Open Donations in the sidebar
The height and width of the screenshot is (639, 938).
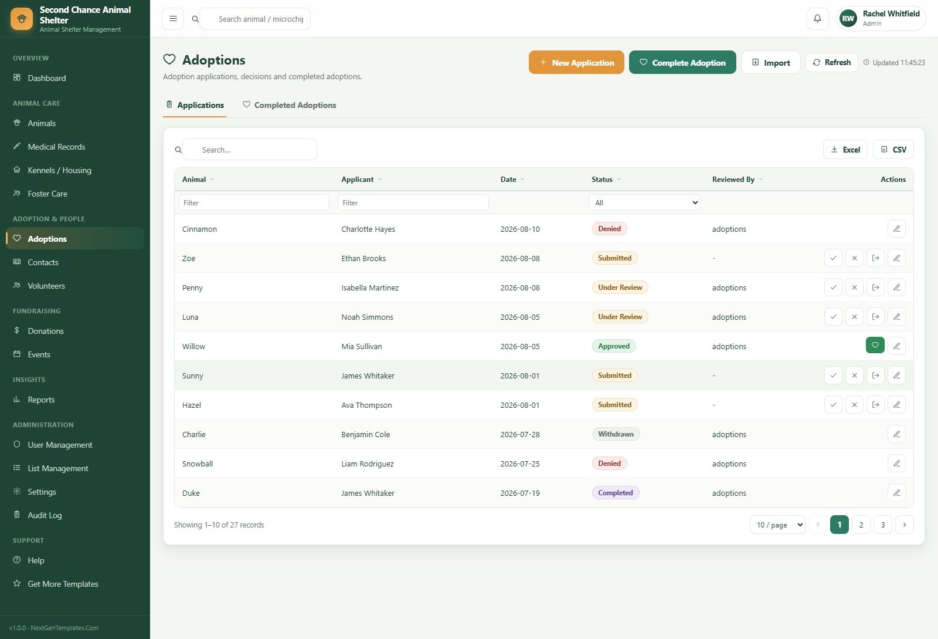pyautogui.click(x=75, y=331)
